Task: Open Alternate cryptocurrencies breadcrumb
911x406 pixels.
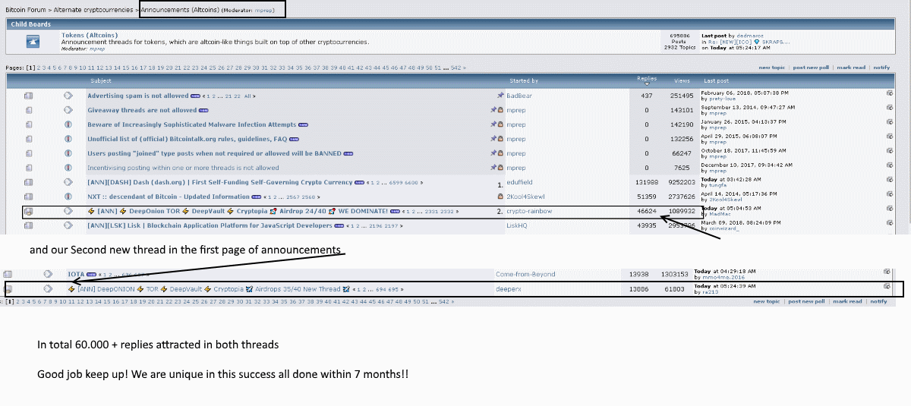Action: [94, 9]
